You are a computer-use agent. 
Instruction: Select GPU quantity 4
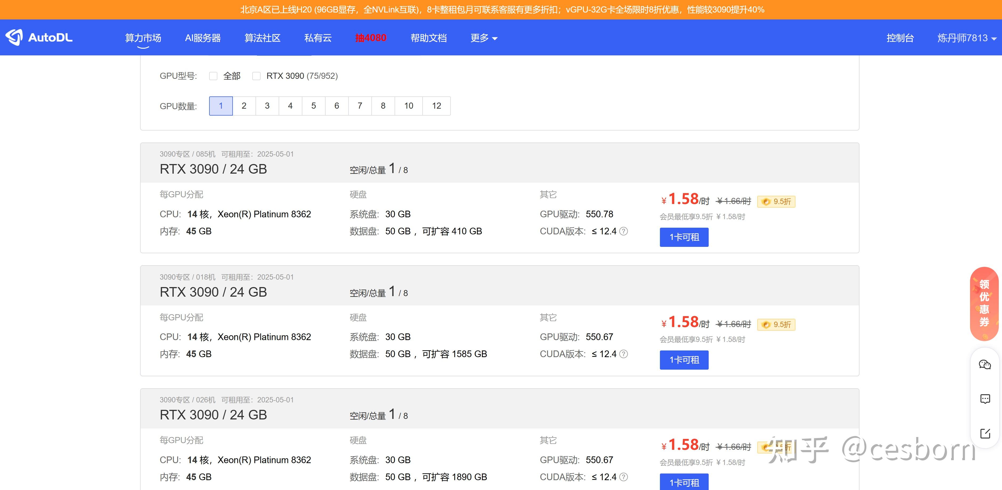point(290,106)
